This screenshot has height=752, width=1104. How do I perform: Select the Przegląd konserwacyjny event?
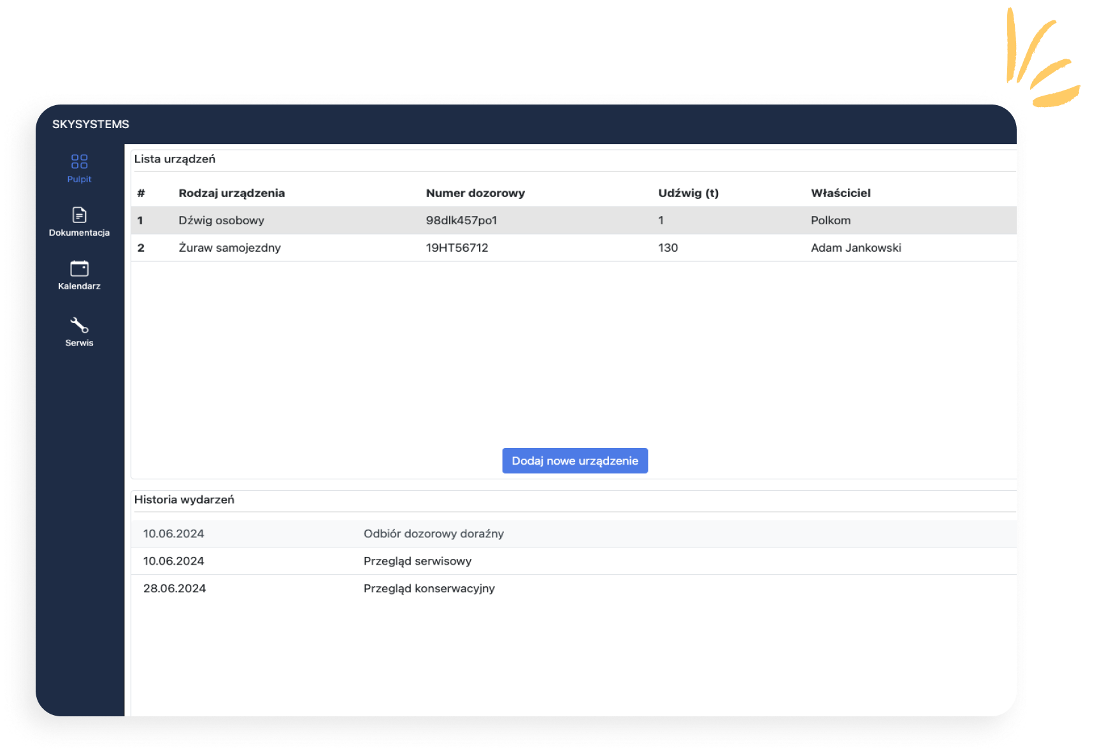click(x=573, y=589)
